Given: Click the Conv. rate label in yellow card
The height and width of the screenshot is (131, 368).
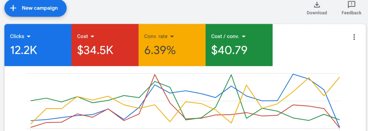Looking at the screenshot, I should (x=156, y=36).
